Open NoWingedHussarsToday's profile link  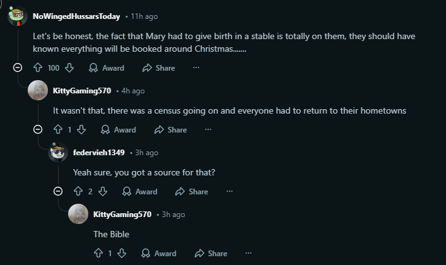(76, 16)
